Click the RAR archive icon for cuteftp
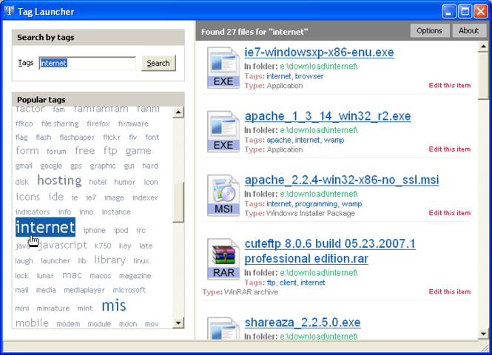The image size is (492, 355). (223, 259)
